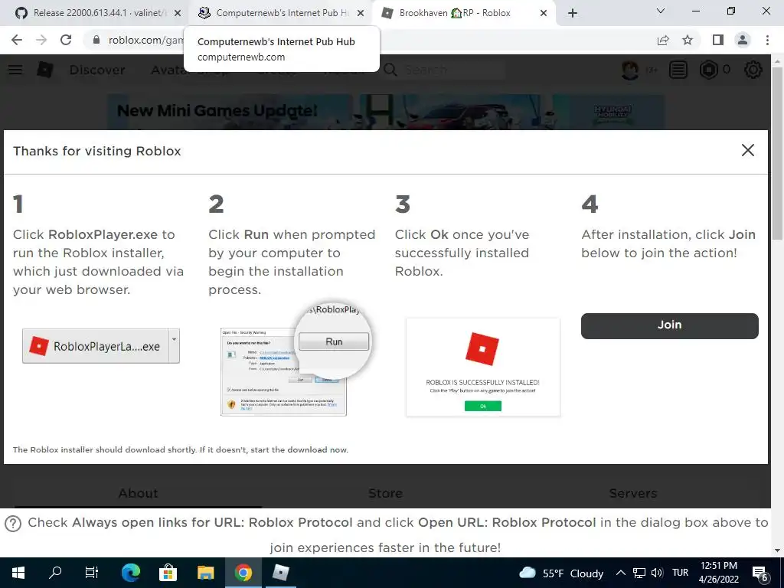Go back to previous page

(x=17, y=40)
